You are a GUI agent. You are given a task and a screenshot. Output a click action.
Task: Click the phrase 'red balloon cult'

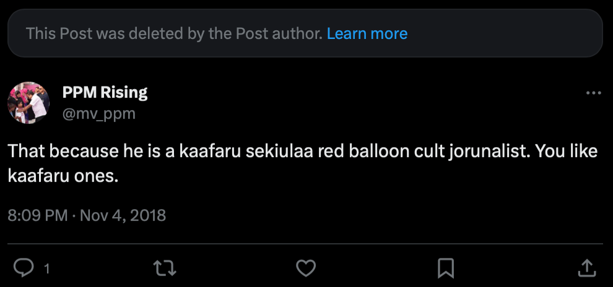pyautogui.click(x=369, y=152)
